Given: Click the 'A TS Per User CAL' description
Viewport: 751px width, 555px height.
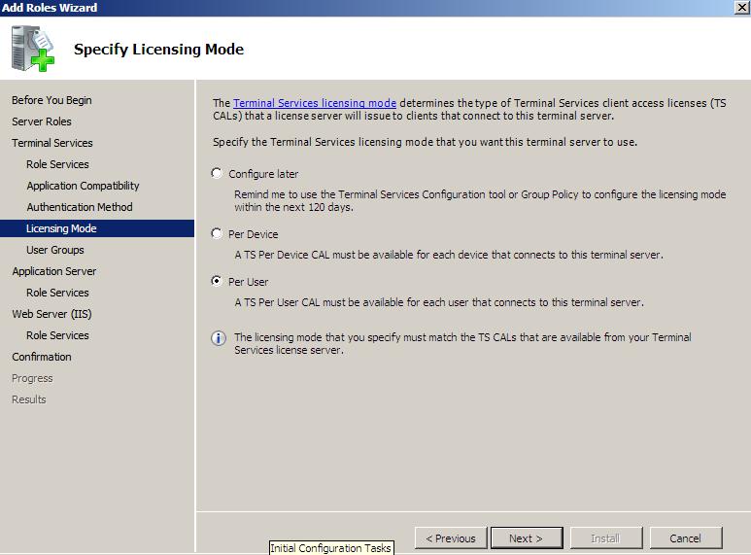Looking at the screenshot, I should 439,302.
